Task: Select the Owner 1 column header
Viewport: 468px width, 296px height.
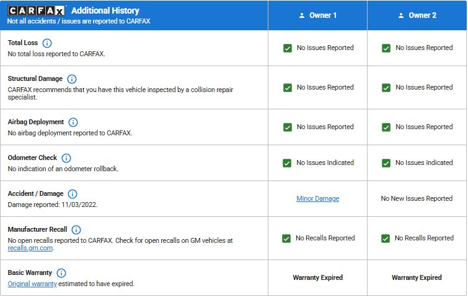Action: click(x=317, y=15)
